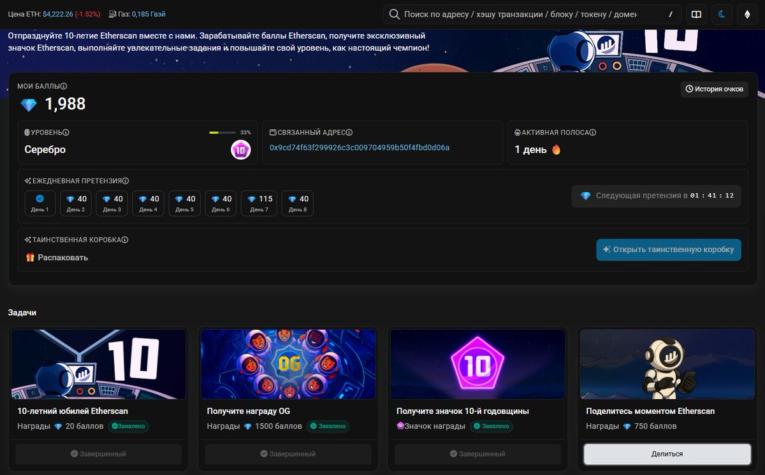Toggle dark mode with the moon icon

tap(722, 14)
